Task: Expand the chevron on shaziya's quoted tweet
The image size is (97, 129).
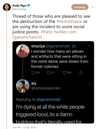Action: [90, 46]
